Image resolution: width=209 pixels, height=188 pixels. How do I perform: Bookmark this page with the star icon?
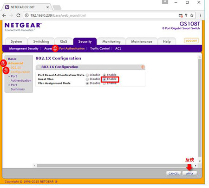pos(192,15)
